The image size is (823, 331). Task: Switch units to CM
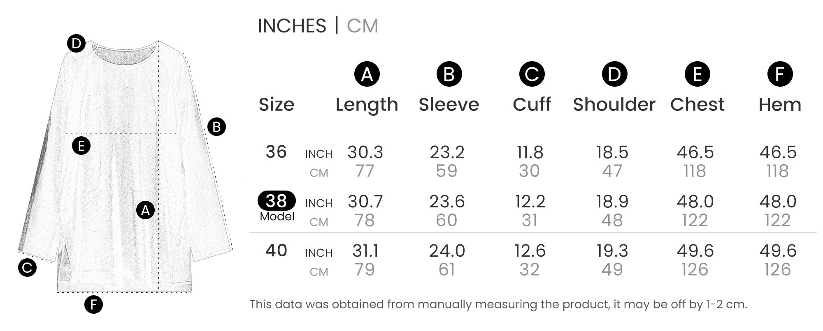[x=362, y=26]
